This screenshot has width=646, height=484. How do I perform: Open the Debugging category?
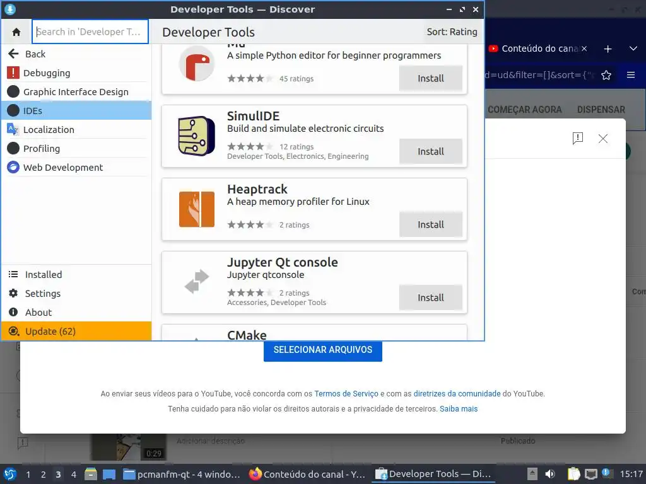(x=76, y=73)
